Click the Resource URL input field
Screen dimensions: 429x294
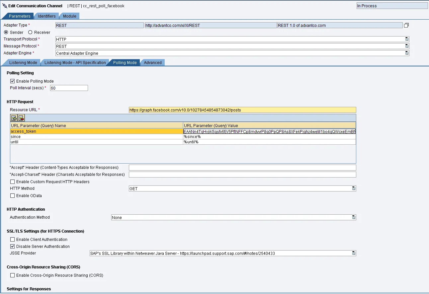pyautogui.click(x=242, y=110)
